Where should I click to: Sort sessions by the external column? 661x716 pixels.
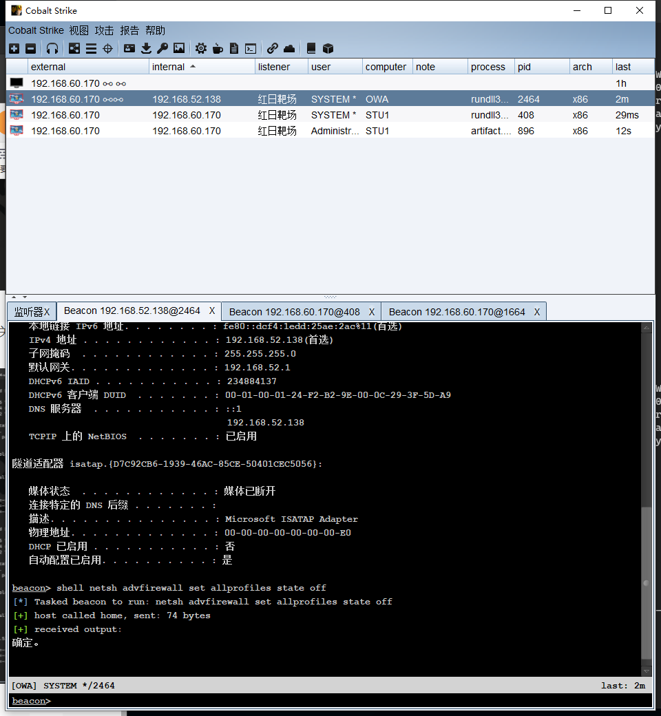pos(88,67)
